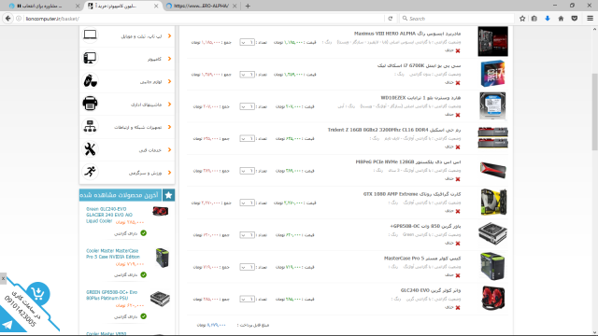Remove WD10EZEX hard drive with red X
Image resolution: width=598 pixels, height=336 pixels.
pos(458,115)
